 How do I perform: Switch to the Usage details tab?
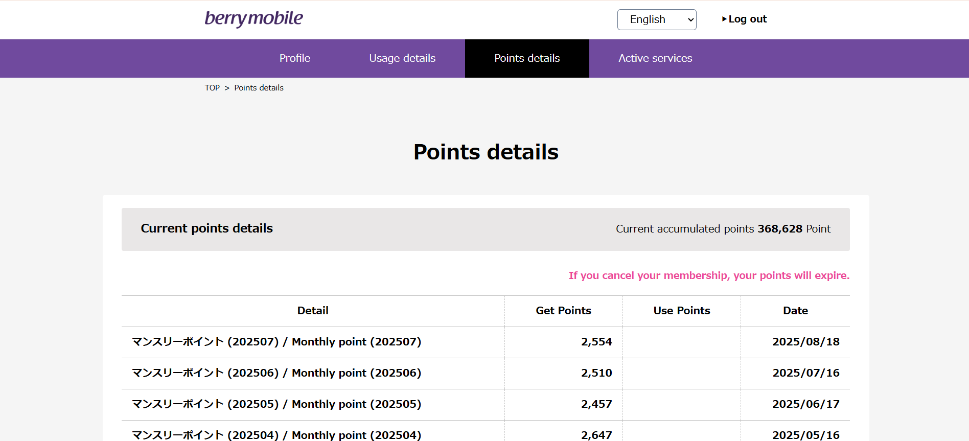point(402,58)
